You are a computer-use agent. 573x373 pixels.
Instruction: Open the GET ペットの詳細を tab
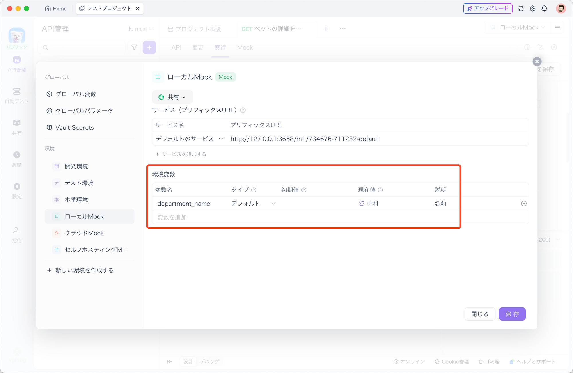271,29
